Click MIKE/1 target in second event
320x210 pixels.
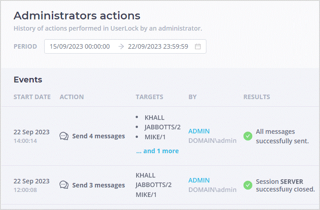pyautogui.click(x=146, y=195)
